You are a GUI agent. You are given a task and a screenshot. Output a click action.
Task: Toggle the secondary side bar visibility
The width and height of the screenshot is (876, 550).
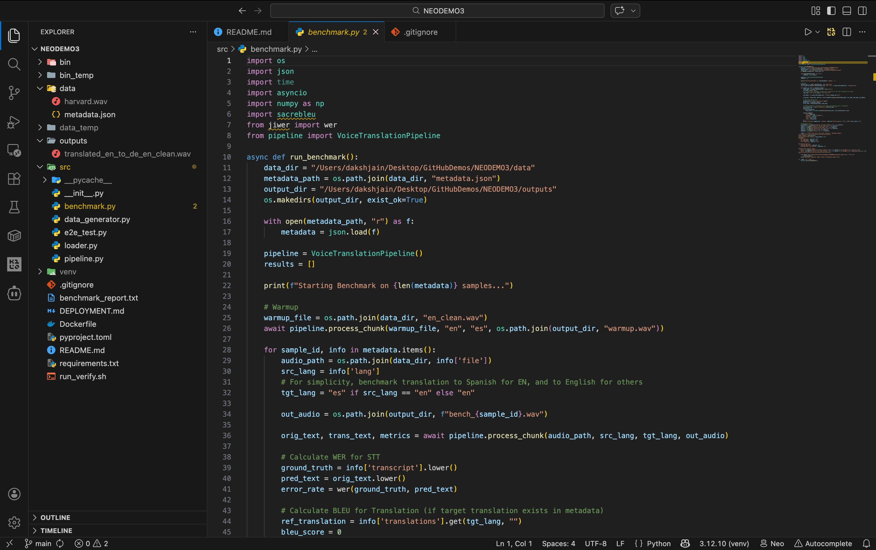862,10
